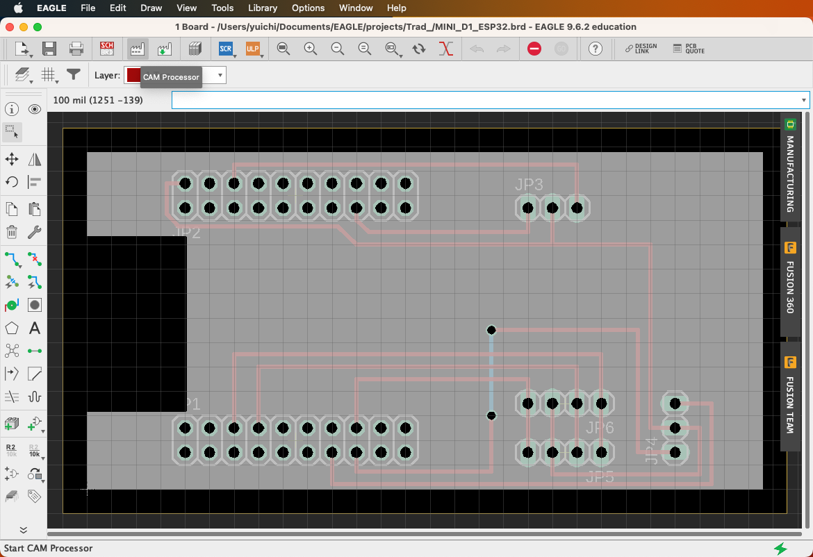This screenshot has height=557, width=813.
Task: Run a user program with ULP icon
Action: (x=253, y=49)
